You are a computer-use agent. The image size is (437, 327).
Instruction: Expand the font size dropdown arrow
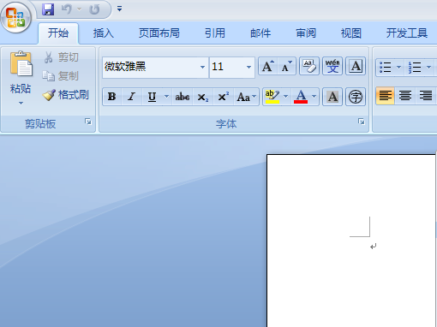click(248, 68)
